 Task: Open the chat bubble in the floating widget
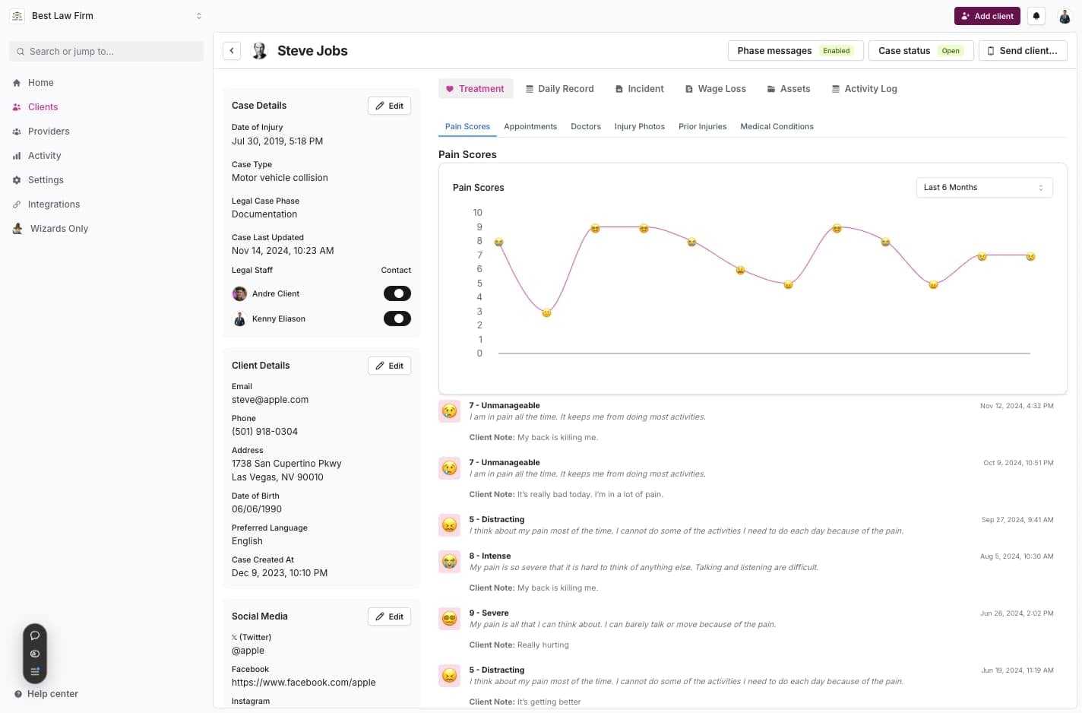(x=34, y=635)
